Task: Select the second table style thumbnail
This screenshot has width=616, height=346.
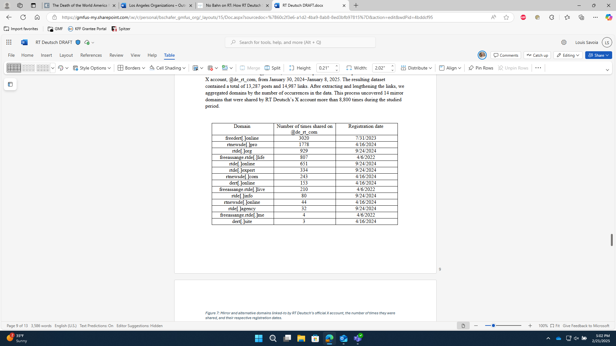Action: coord(29,68)
